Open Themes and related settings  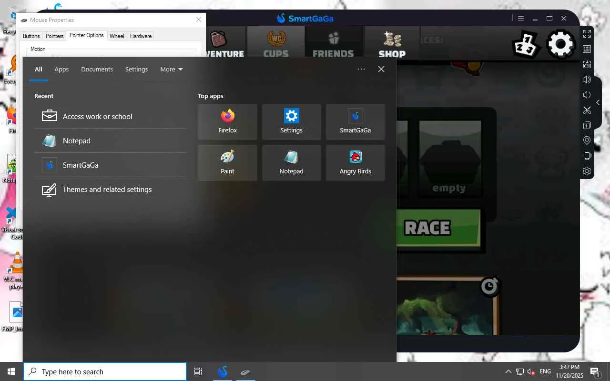[110, 189]
